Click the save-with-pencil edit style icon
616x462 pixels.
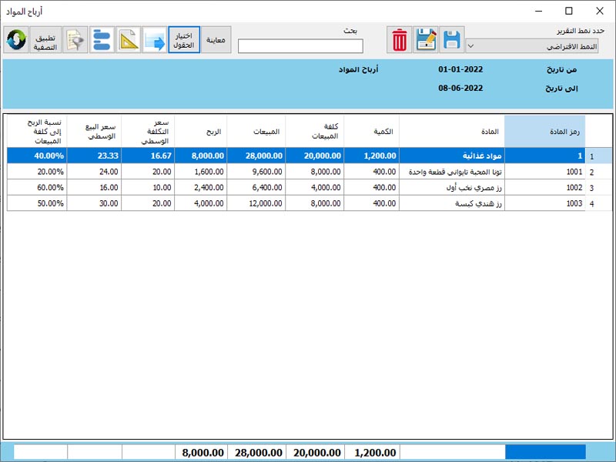[426, 40]
